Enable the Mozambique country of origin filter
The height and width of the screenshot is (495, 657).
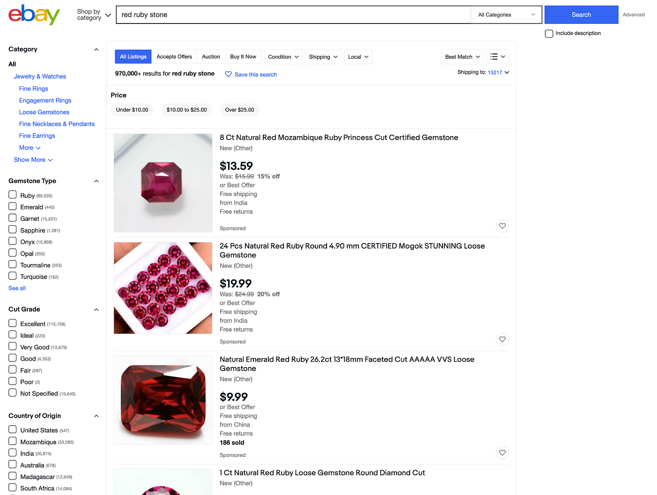(12, 441)
